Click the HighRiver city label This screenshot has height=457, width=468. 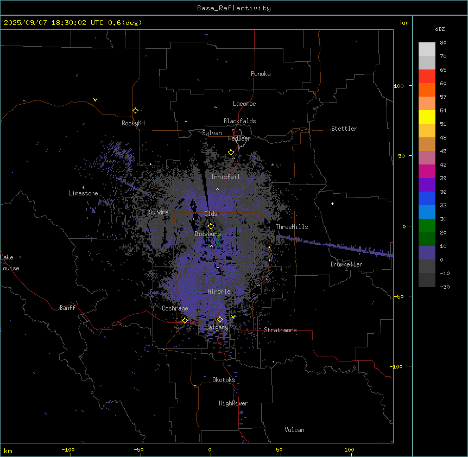click(233, 403)
